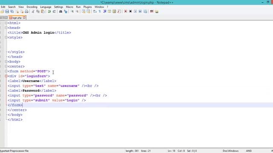Viewport: 273px width, 153px height.
Task: Open the Run menu
Action: tap(78, 7)
